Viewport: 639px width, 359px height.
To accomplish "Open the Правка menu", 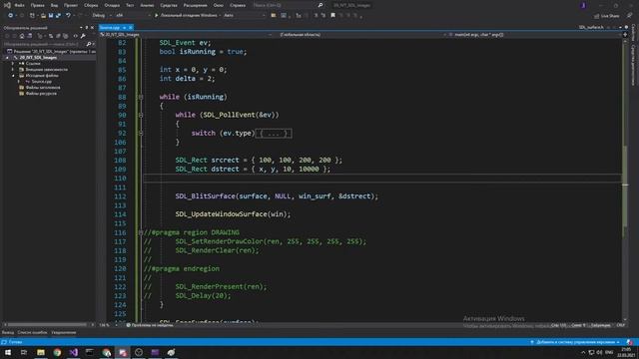I will pyautogui.click(x=37, y=5).
